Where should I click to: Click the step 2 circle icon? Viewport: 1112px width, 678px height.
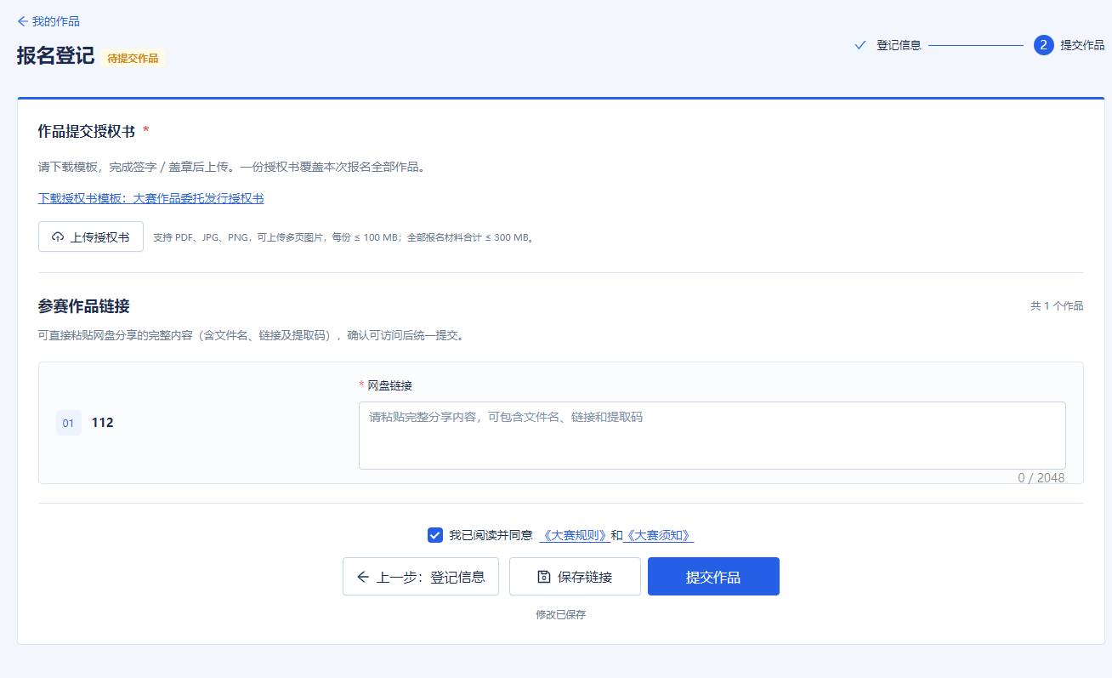click(x=1044, y=45)
